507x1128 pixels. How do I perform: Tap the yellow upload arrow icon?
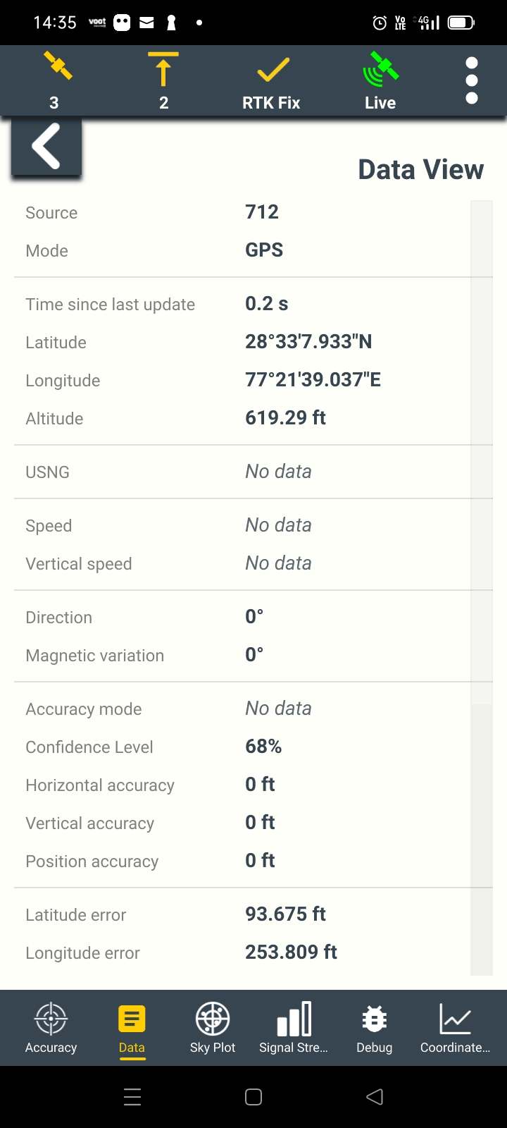(x=163, y=70)
